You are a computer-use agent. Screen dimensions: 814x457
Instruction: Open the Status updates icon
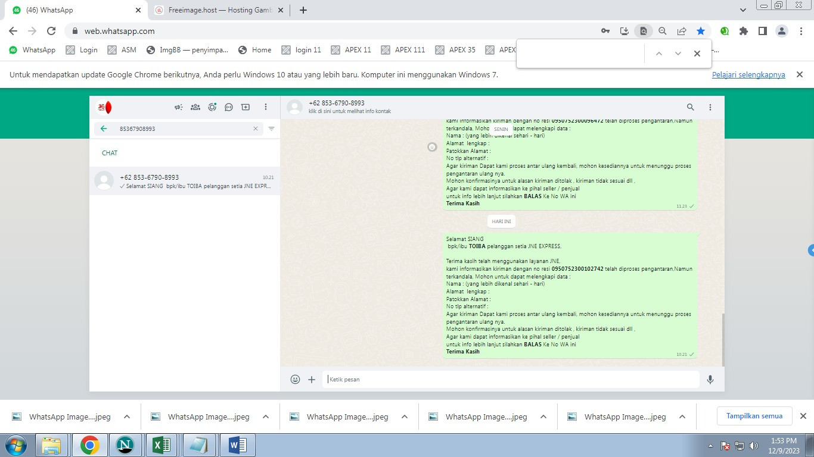pos(212,107)
